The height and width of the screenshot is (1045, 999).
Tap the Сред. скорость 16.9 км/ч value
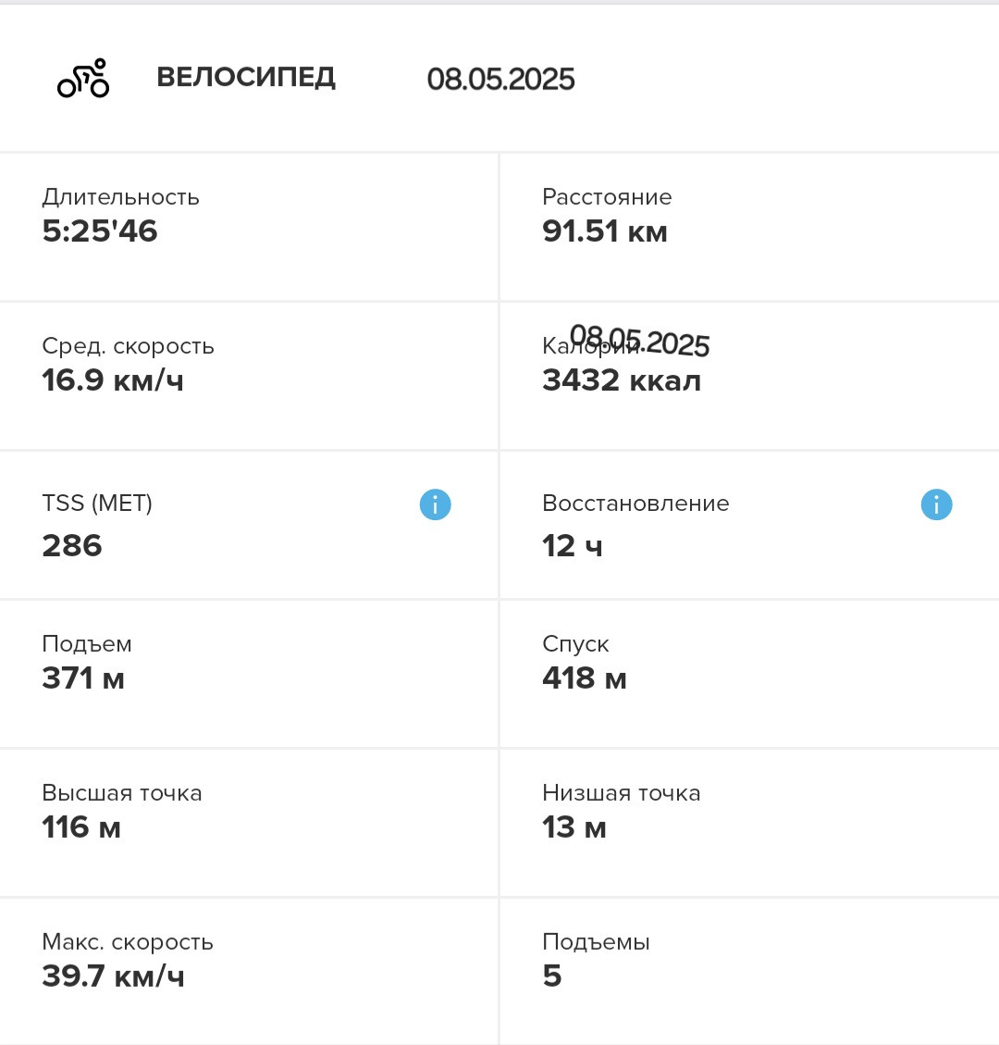[113, 380]
